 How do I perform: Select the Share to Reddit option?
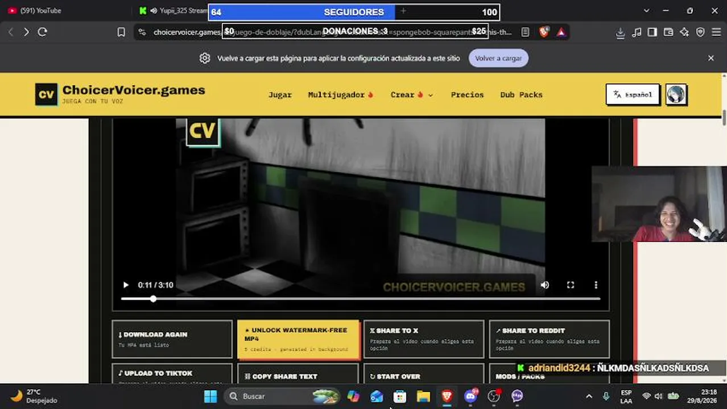coord(550,339)
